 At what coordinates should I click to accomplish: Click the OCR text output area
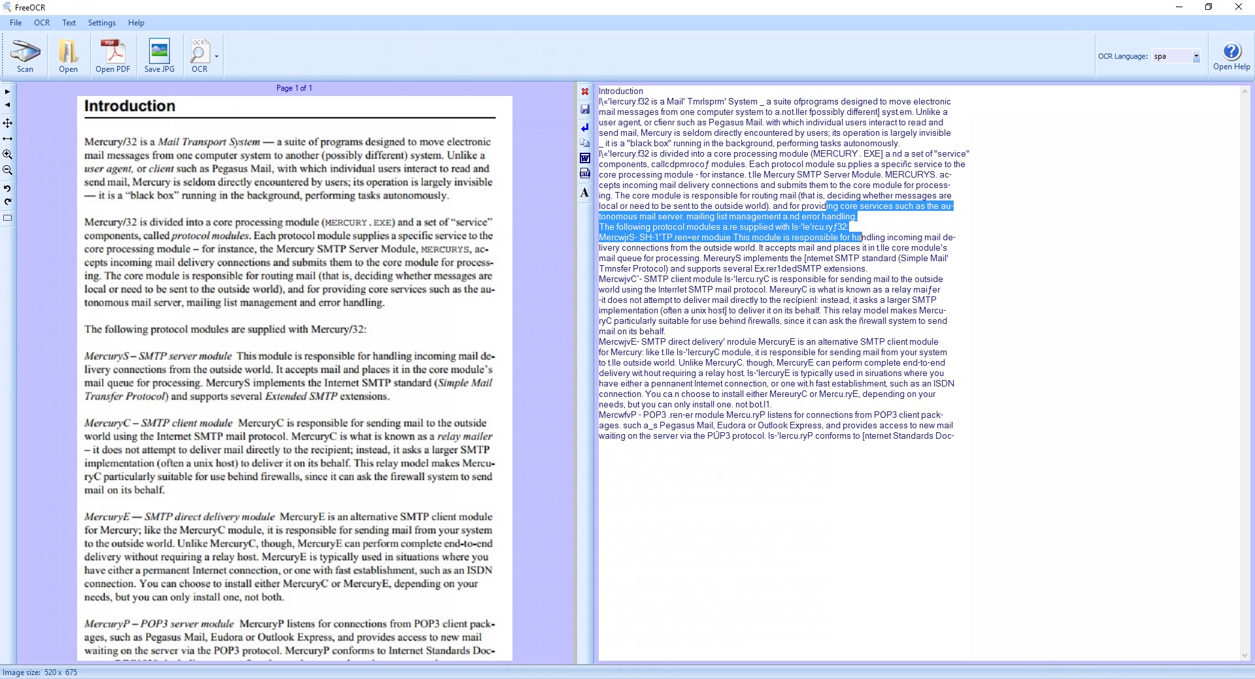pyautogui.click(x=918, y=373)
